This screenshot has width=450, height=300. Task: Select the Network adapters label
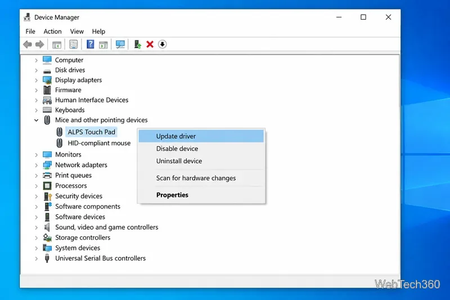[81, 165]
